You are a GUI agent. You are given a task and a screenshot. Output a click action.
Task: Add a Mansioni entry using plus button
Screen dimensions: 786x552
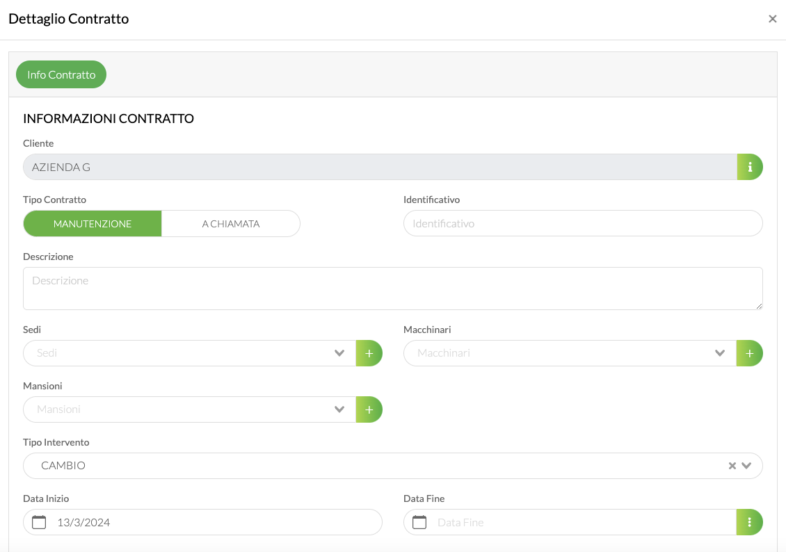click(369, 409)
